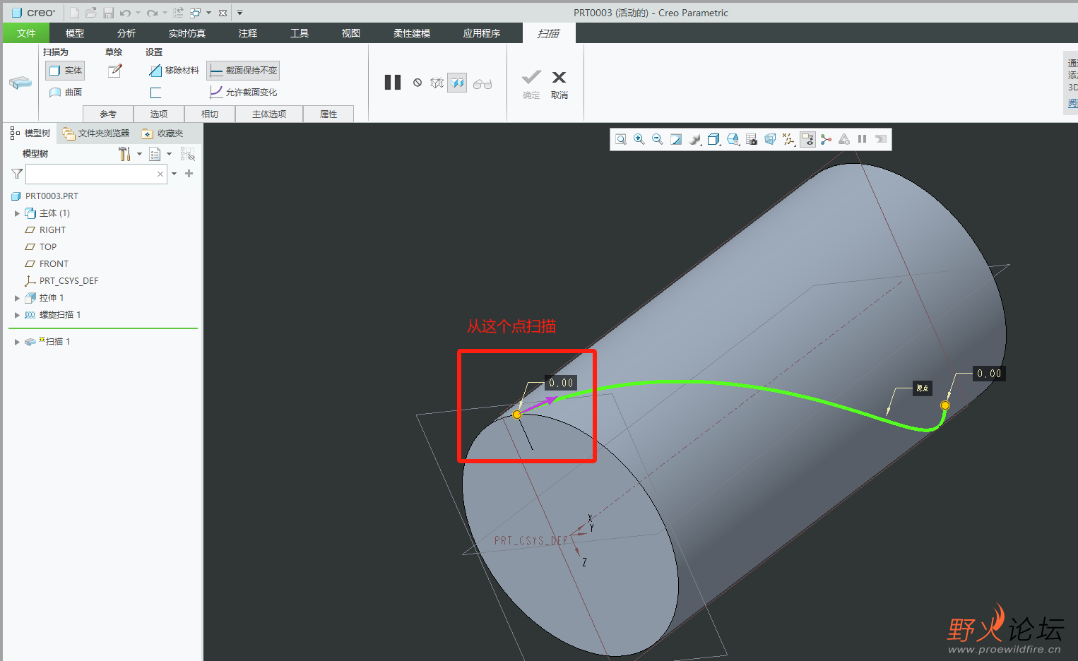Open the saved orientations box icon
Viewport: 1078px width, 661px height.
point(714,139)
